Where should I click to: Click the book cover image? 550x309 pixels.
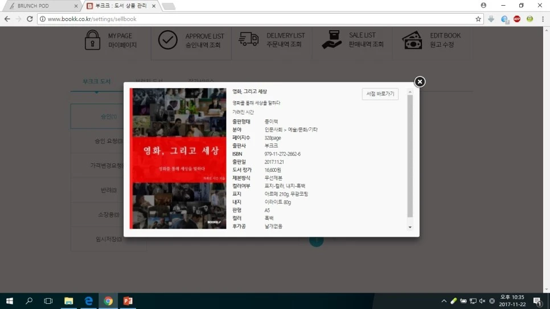click(178, 159)
